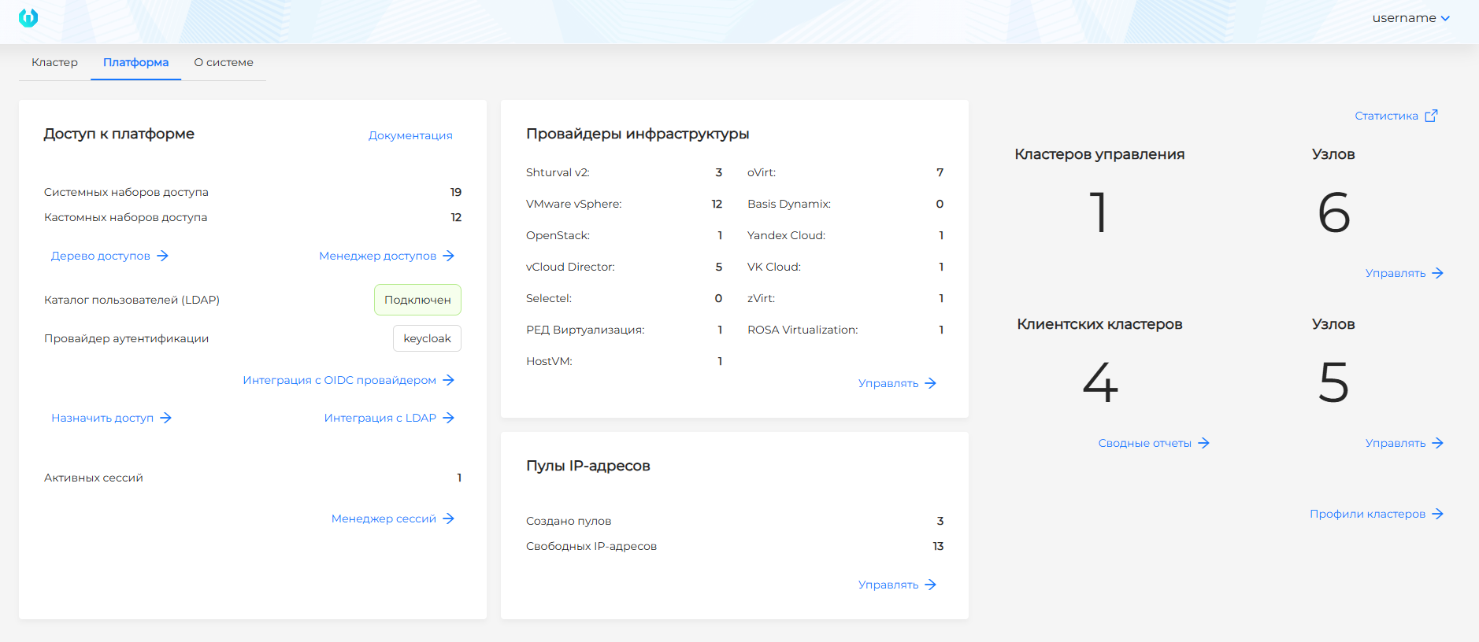This screenshot has height=642, width=1479.
Task: Click Свободных IP-адресов label
Action: pos(591,546)
